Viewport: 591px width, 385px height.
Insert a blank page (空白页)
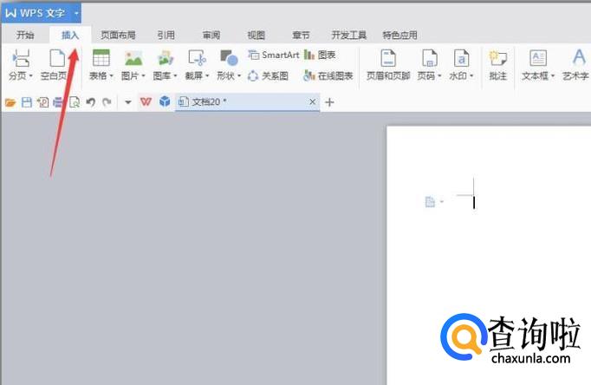(57, 59)
